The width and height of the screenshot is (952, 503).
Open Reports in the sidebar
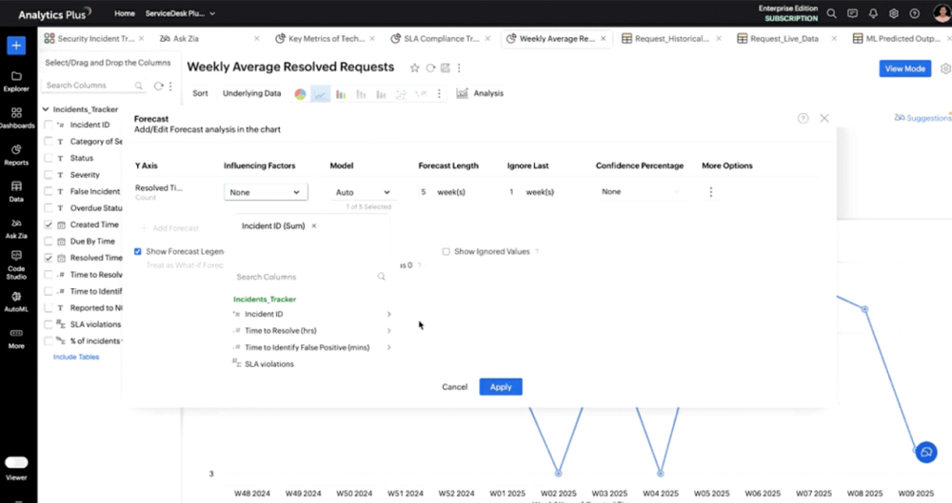[16, 155]
